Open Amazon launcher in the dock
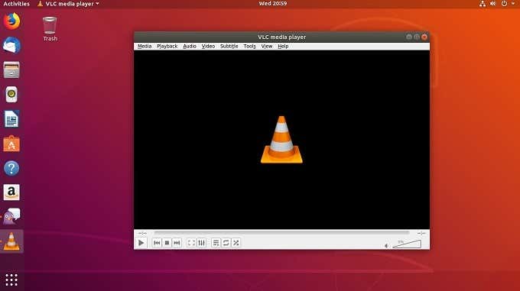 coord(11,192)
